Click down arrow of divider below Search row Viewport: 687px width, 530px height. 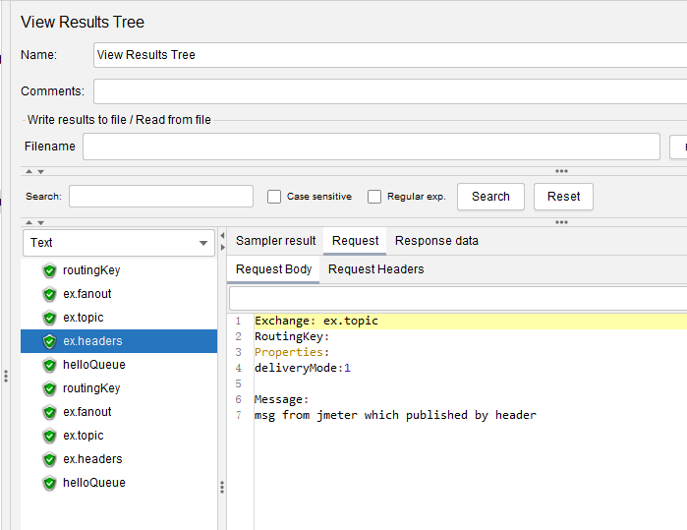(40, 222)
